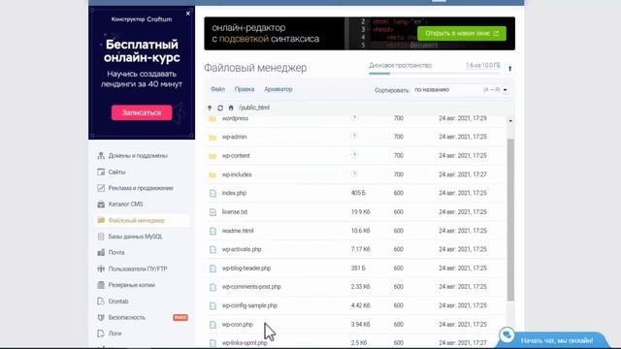Click the disk space usage link
621x349 pixels.
click(x=483, y=65)
